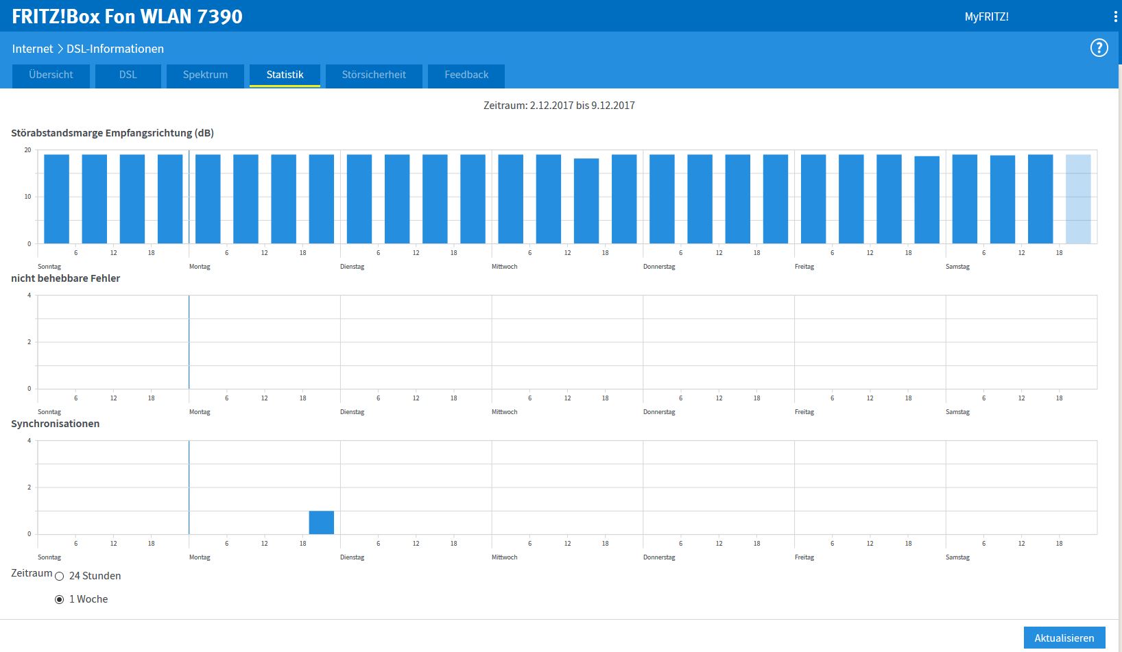The image size is (1122, 652).
Task: Click the Internet breadcrumb link
Action: point(32,49)
